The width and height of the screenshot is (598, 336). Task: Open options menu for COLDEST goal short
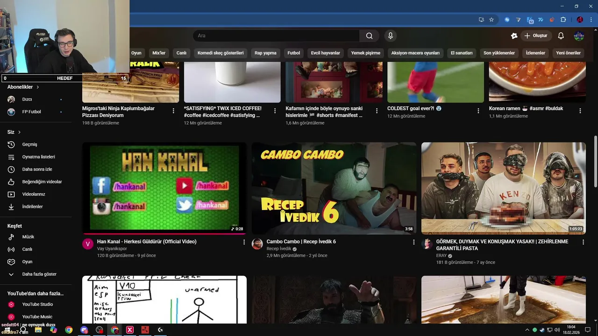tap(478, 111)
